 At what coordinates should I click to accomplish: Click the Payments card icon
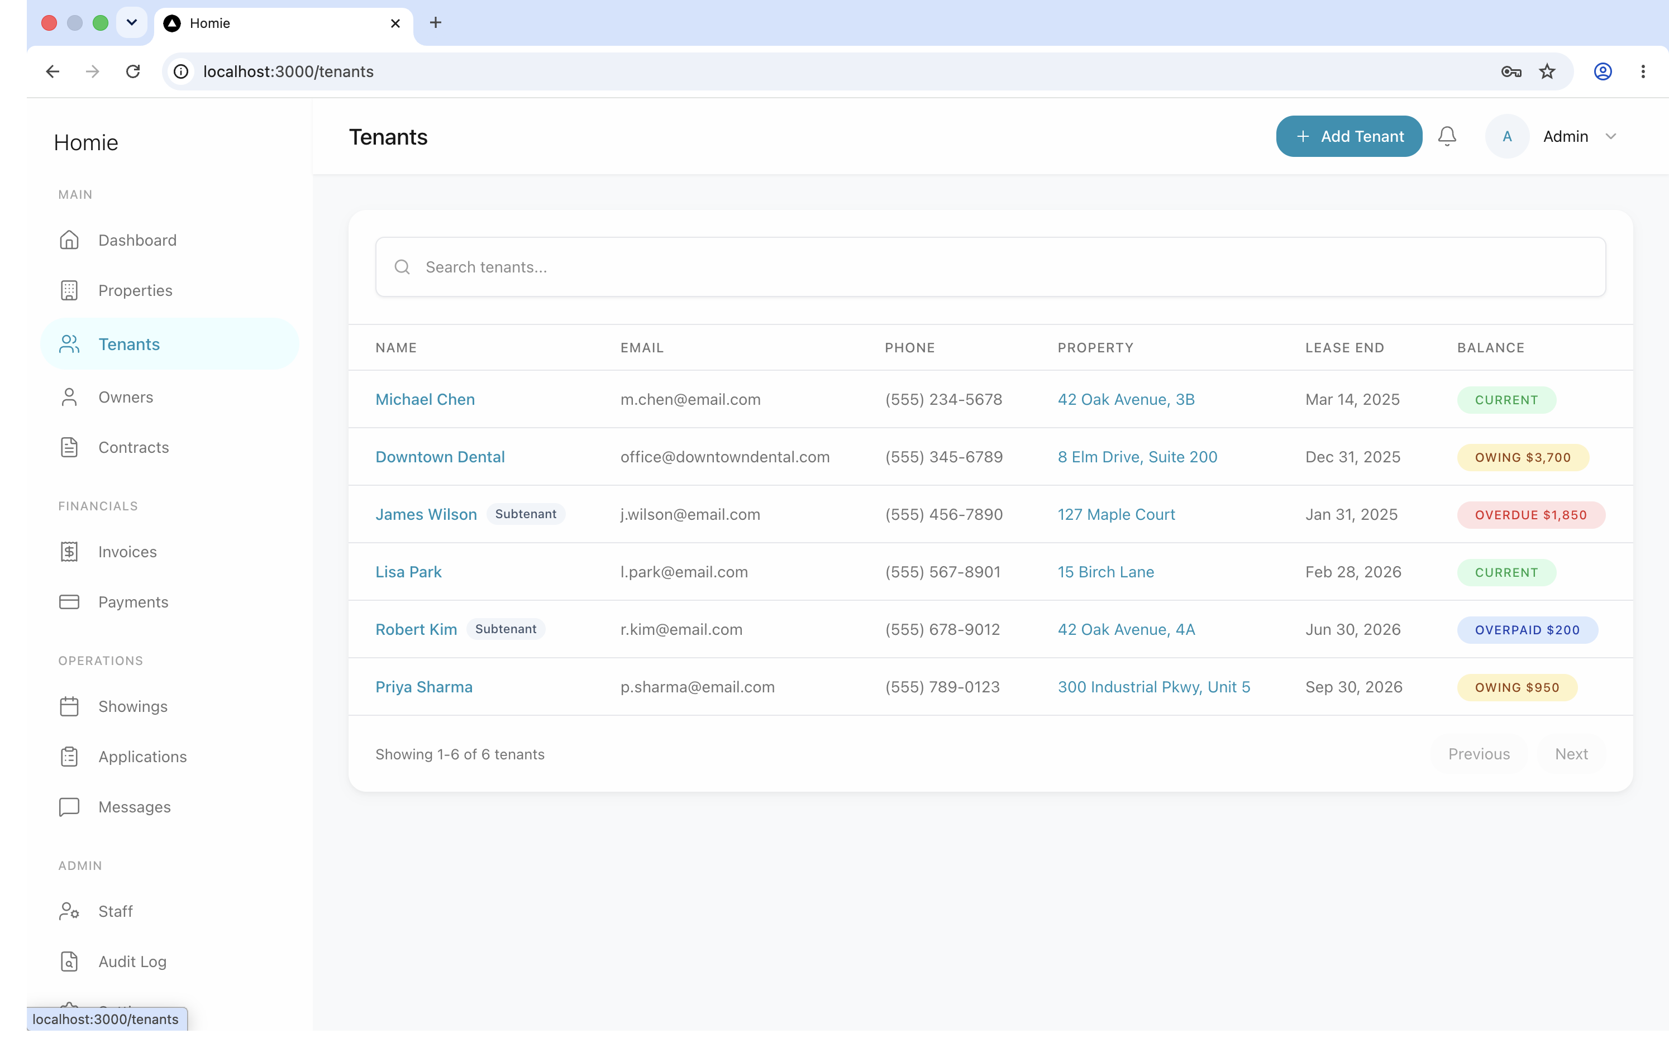69,602
